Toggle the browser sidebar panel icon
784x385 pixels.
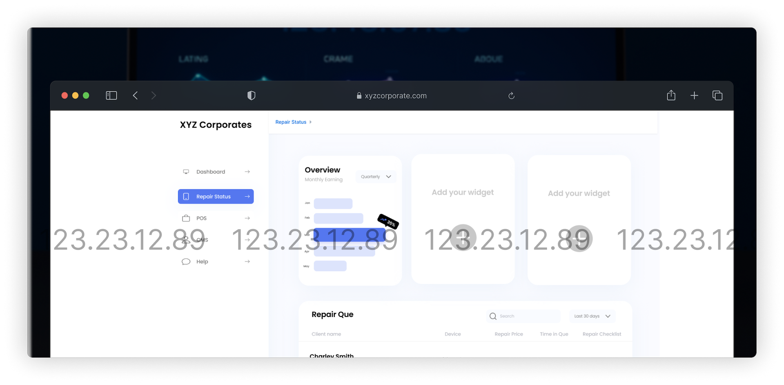(x=111, y=95)
